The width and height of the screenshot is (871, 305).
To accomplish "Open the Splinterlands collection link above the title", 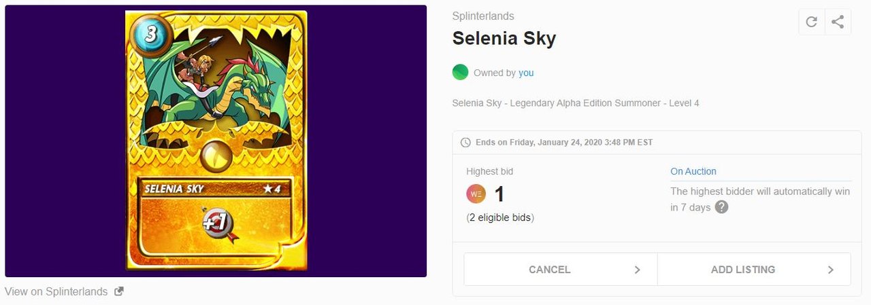I will (x=483, y=16).
